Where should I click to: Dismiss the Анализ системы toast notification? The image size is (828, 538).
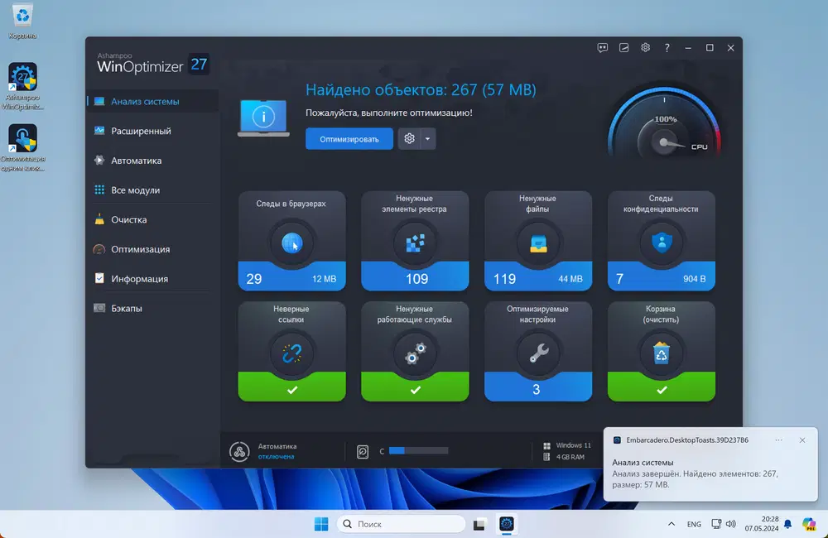pyautogui.click(x=802, y=440)
